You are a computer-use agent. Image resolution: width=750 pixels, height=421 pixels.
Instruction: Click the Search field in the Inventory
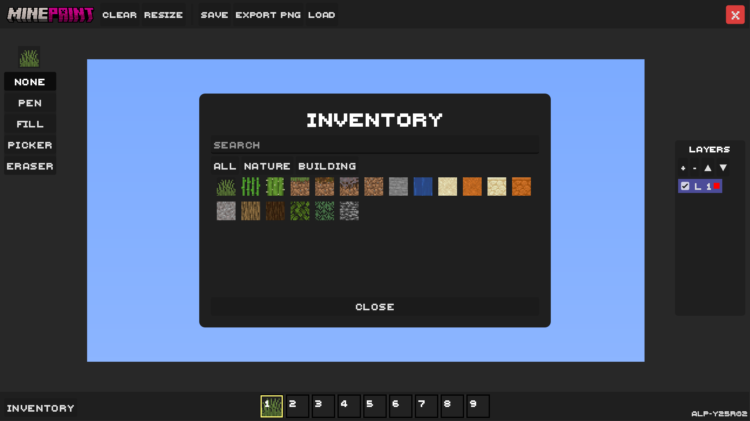click(375, 145)
